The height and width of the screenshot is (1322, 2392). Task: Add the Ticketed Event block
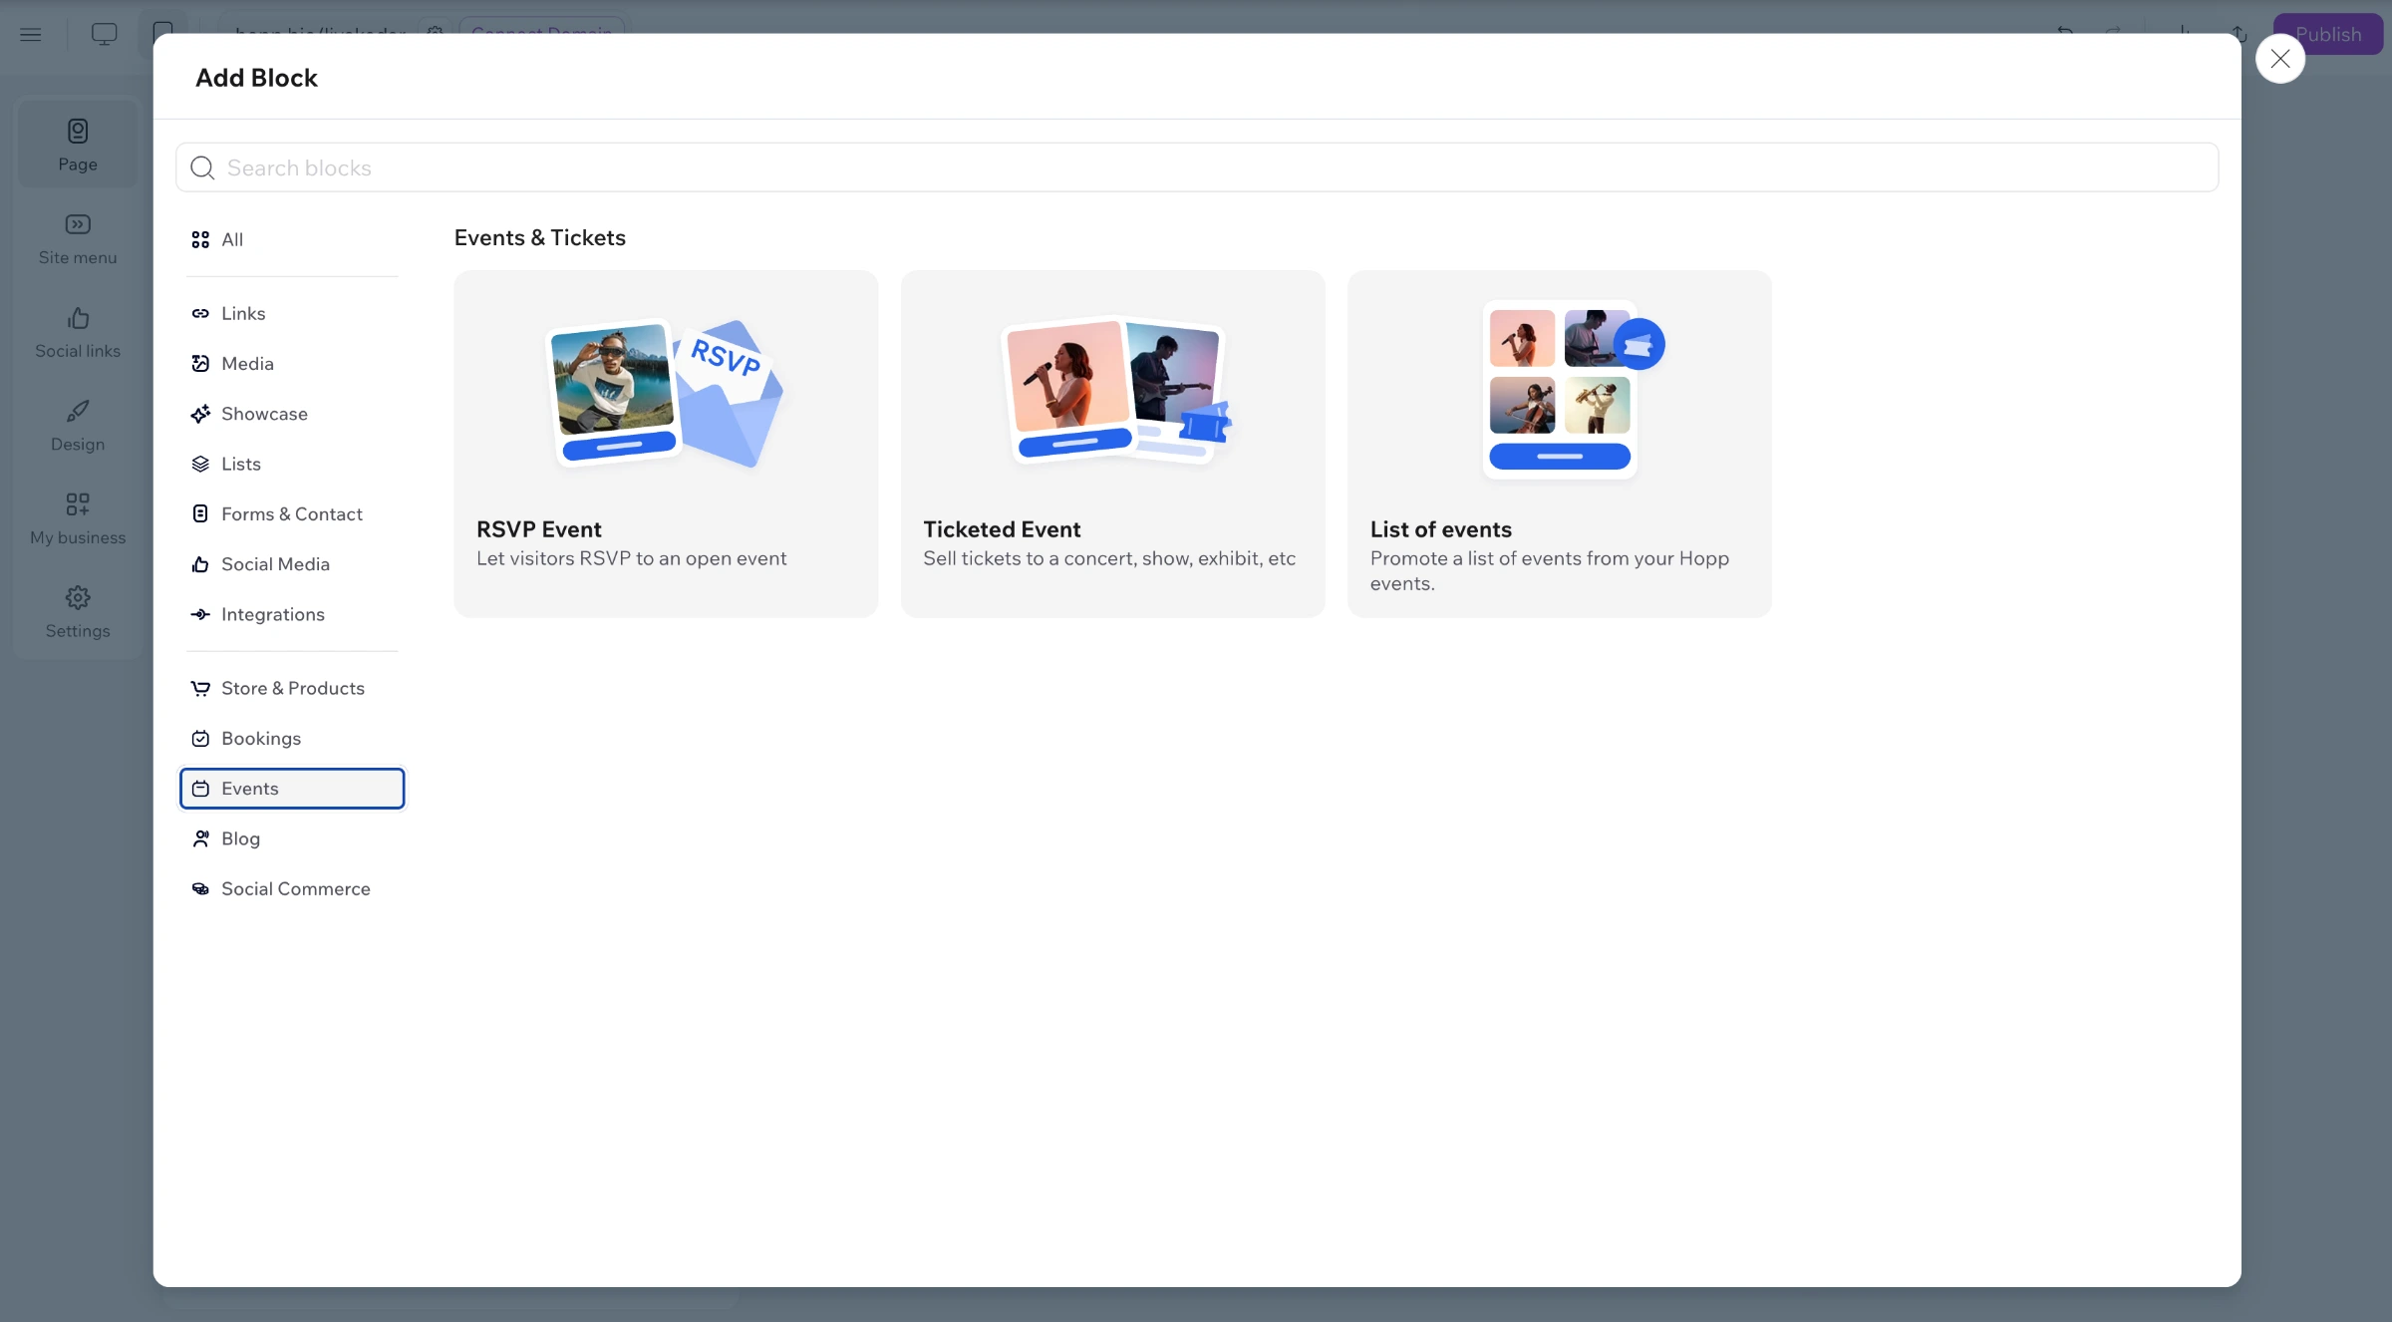click(1112, 444)
